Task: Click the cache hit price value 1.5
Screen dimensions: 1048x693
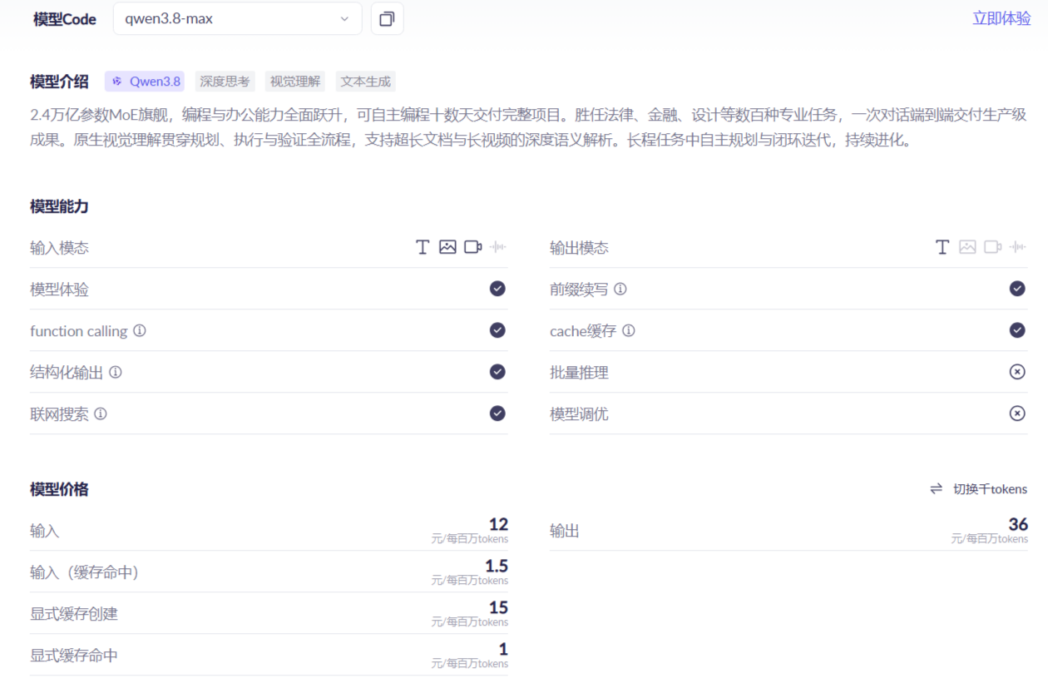Action: [497, 566]
